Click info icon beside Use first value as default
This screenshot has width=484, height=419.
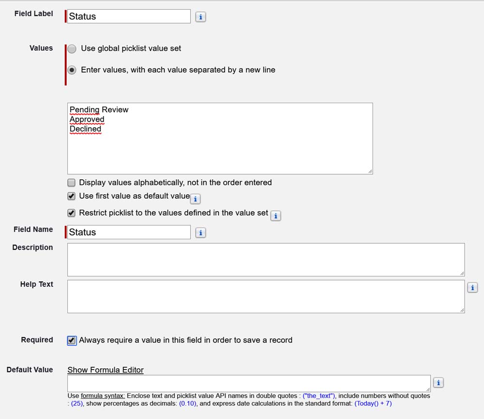click(195, 199)
